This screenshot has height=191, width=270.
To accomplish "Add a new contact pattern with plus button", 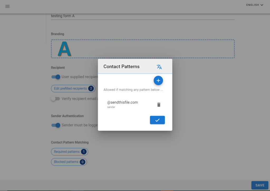I will 158,81.
